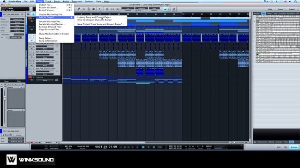Select the Split tool in toolbar
The width and height of the screenshot is (300, 168).
click(89, 9)
